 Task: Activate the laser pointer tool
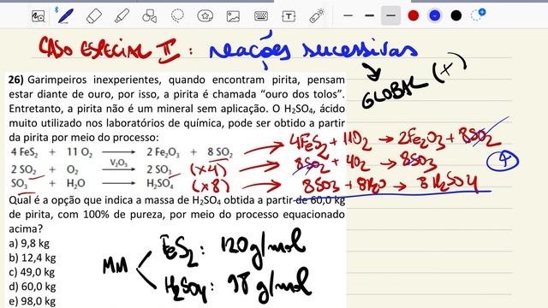coord(317,16)
